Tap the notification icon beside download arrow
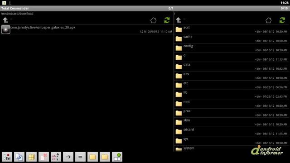This screenshot has width=290, height=163. click(x=4, y=3)
